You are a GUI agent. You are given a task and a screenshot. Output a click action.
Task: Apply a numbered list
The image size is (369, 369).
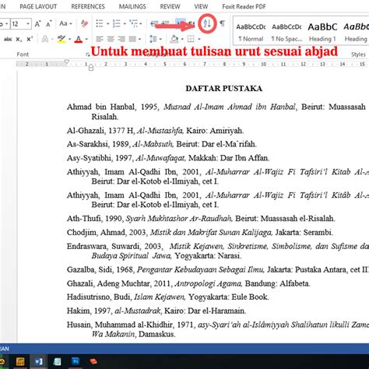tap(117, 23)
